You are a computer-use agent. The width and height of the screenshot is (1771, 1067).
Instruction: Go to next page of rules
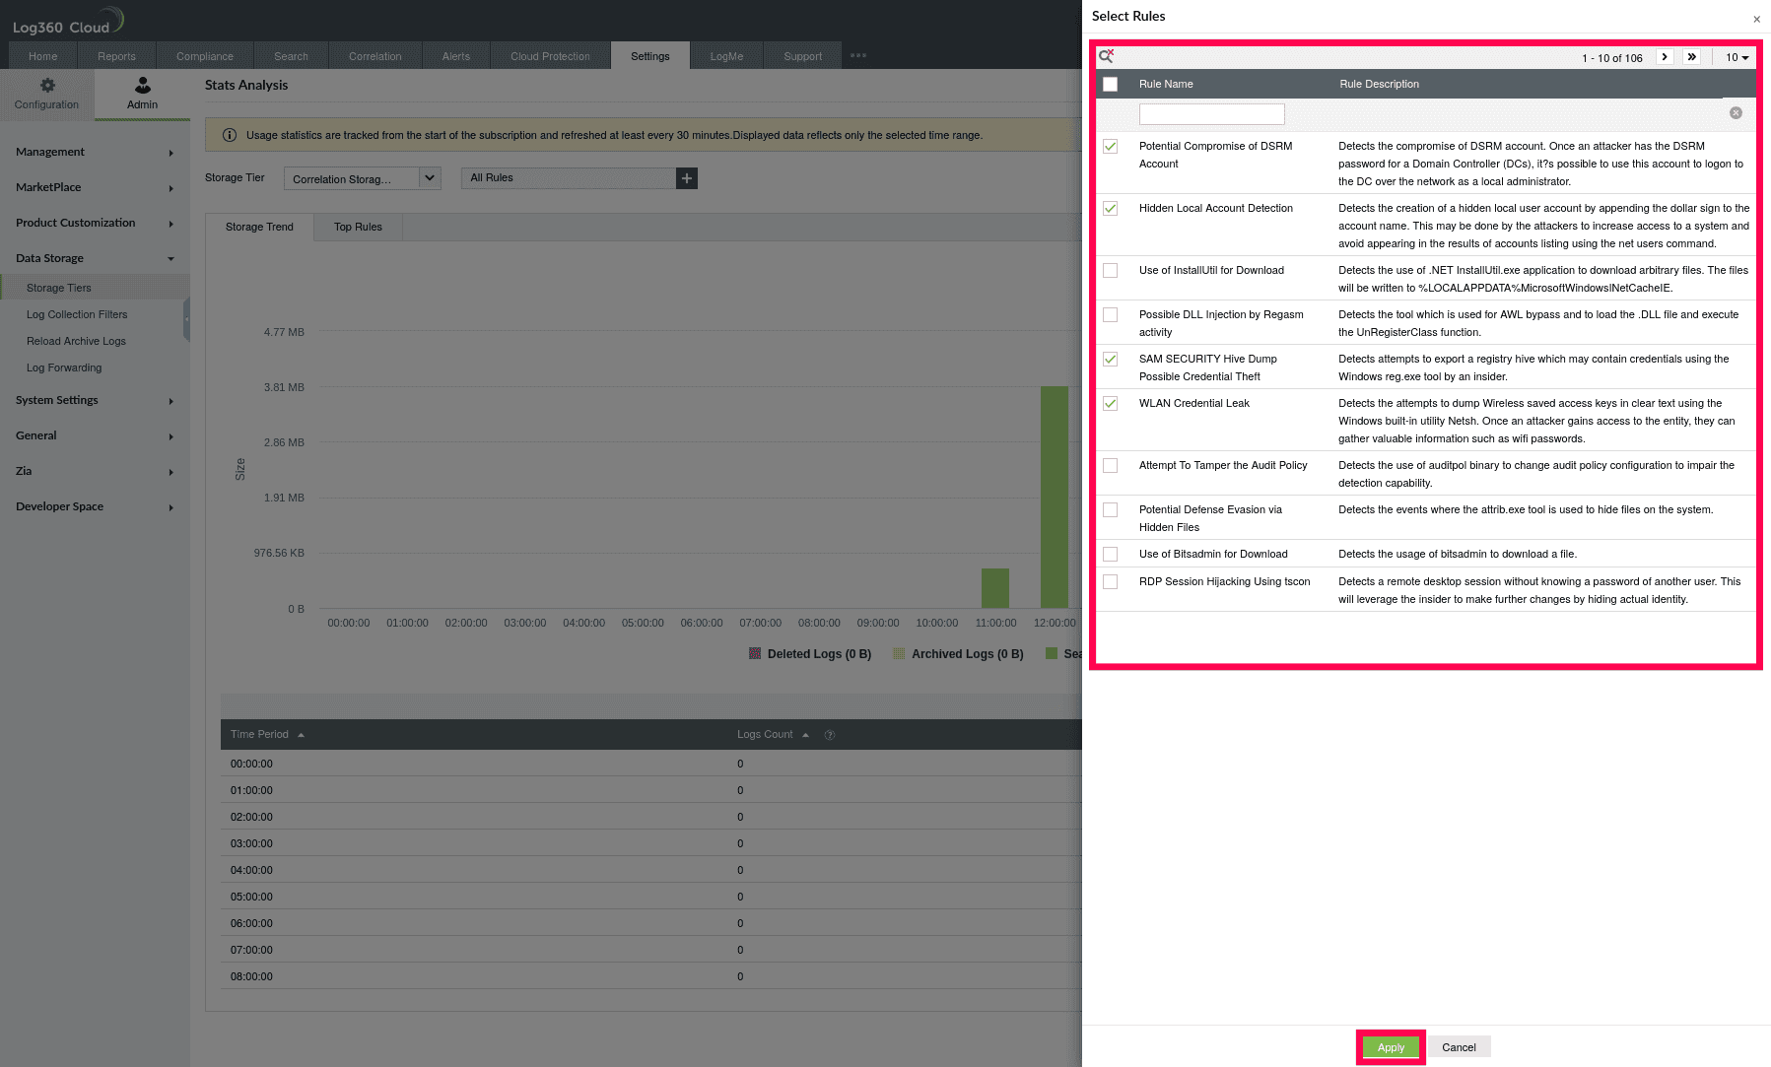click(x=1665, y=57)
